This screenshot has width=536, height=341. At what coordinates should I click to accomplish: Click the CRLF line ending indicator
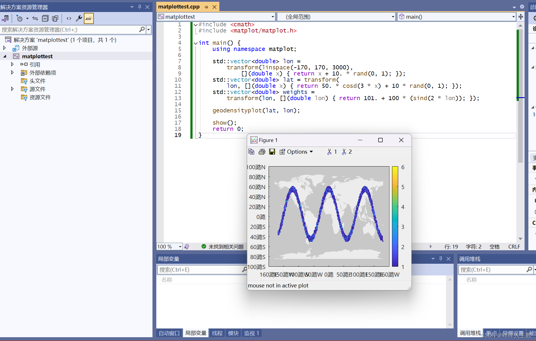[x=514, y=247]
